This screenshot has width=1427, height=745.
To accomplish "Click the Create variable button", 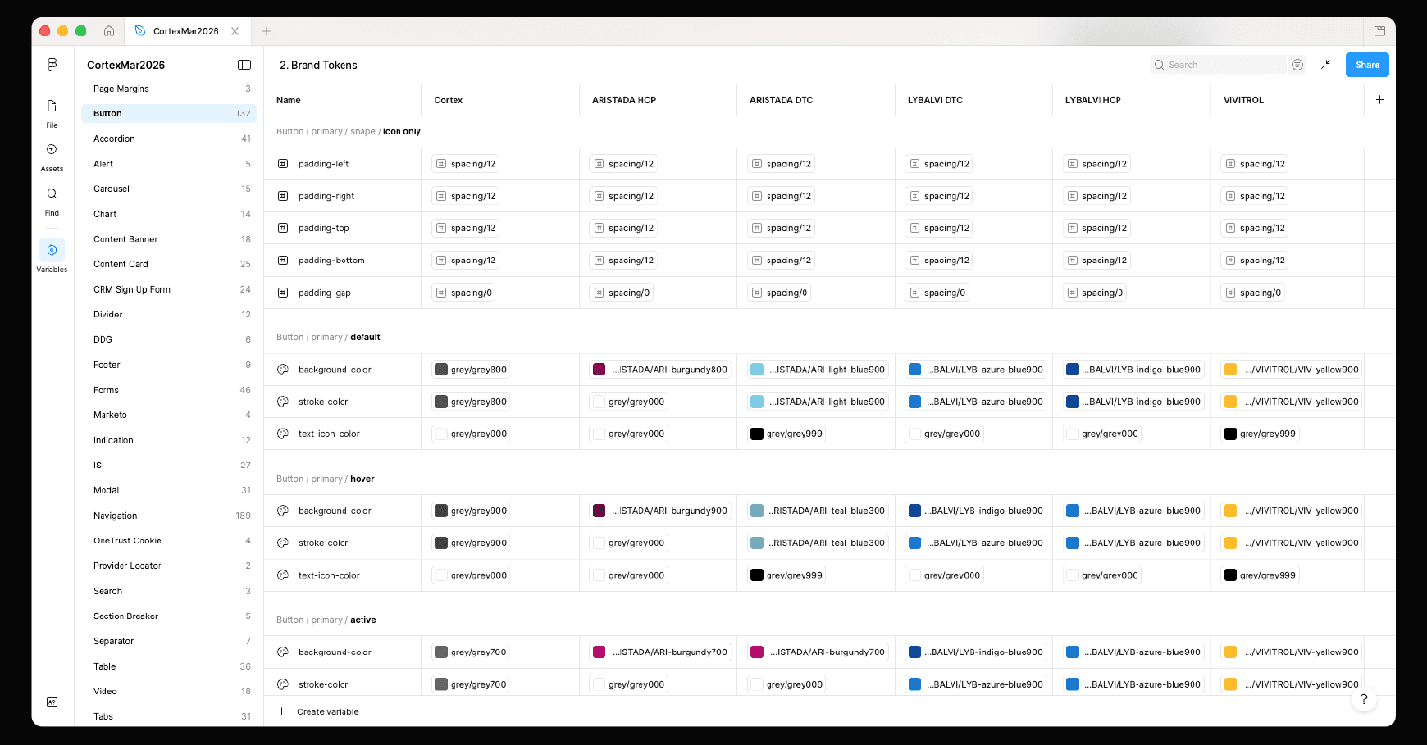I will 318,711.
